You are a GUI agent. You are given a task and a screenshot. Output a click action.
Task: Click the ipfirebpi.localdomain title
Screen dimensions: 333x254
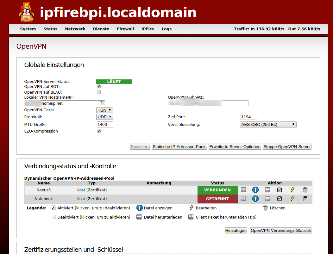coord(118,12)
